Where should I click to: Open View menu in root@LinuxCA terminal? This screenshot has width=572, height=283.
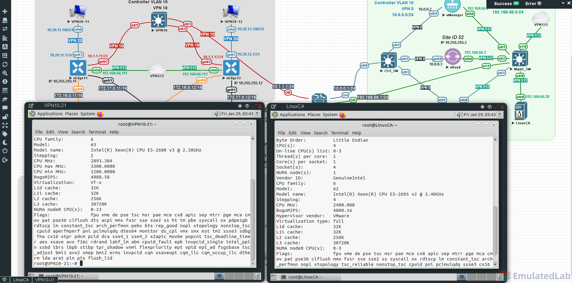(305, 133)
